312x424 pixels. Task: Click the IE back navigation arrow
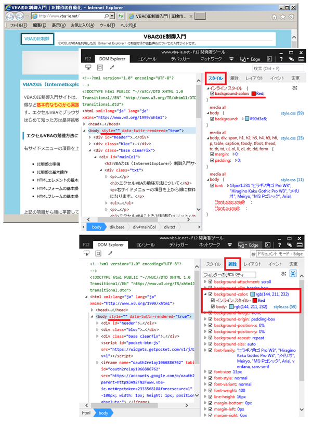tap(10, 16)
